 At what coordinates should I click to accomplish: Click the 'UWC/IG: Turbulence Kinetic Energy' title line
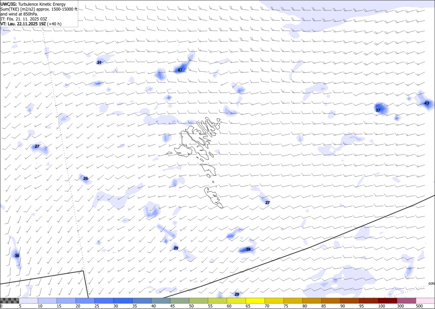click(33, 4)
